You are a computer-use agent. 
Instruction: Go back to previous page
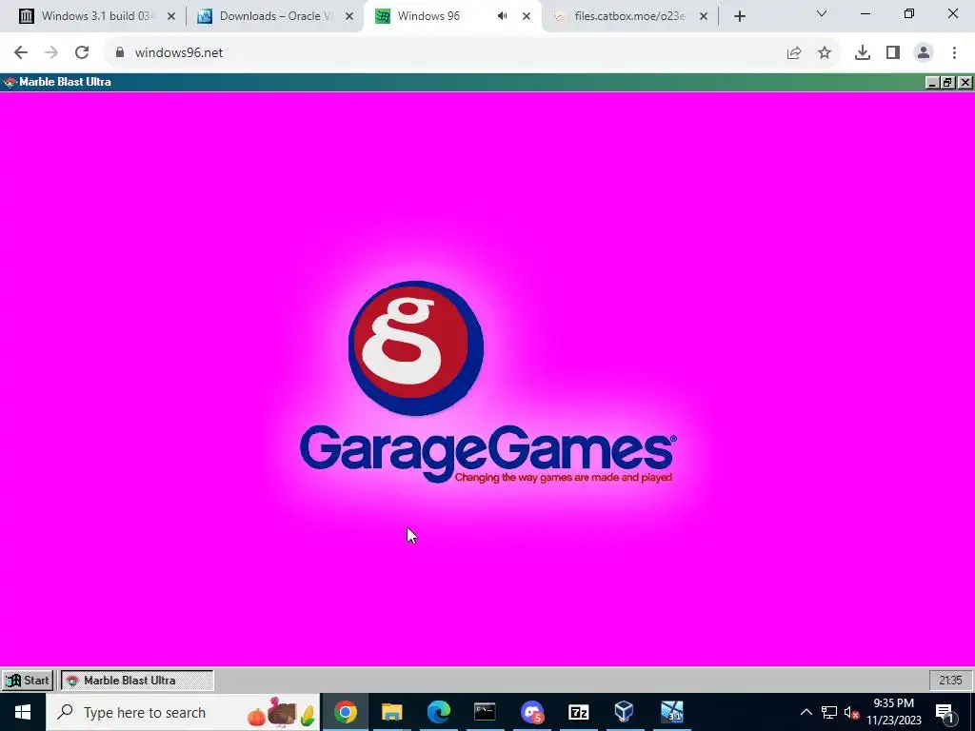click(21, 53)
